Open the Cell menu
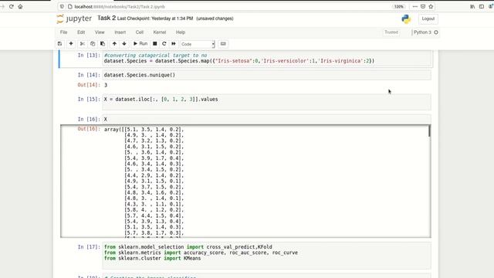 click(x=140, y=32)
